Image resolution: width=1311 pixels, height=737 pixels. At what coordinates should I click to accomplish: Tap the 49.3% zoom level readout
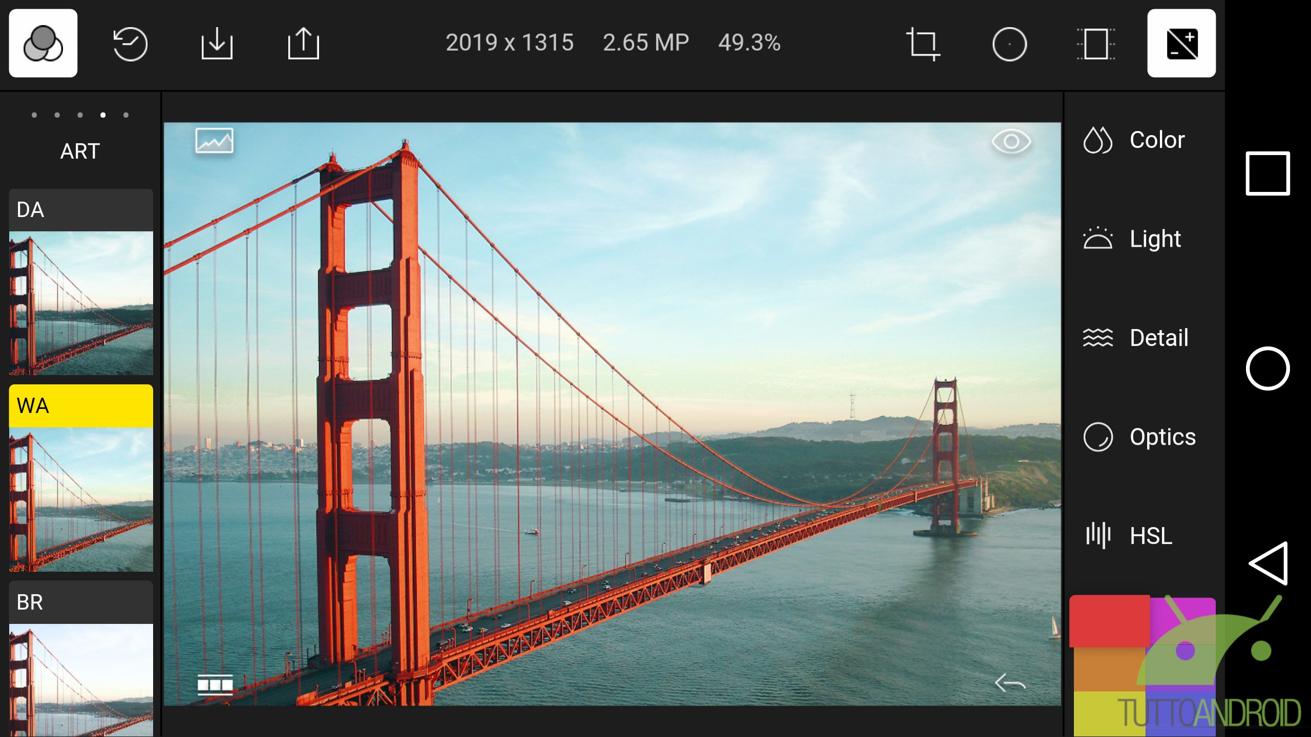[749, 43]
